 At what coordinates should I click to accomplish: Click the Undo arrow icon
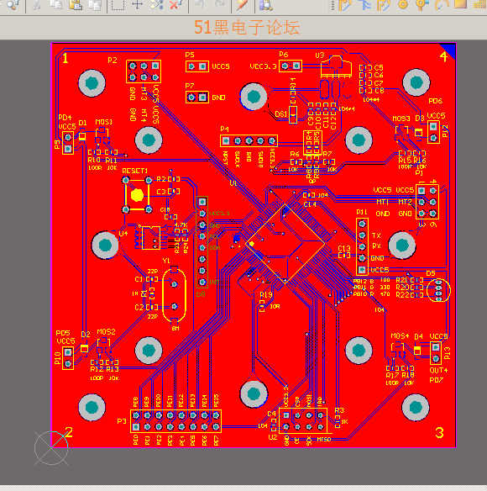click(200, 4)
